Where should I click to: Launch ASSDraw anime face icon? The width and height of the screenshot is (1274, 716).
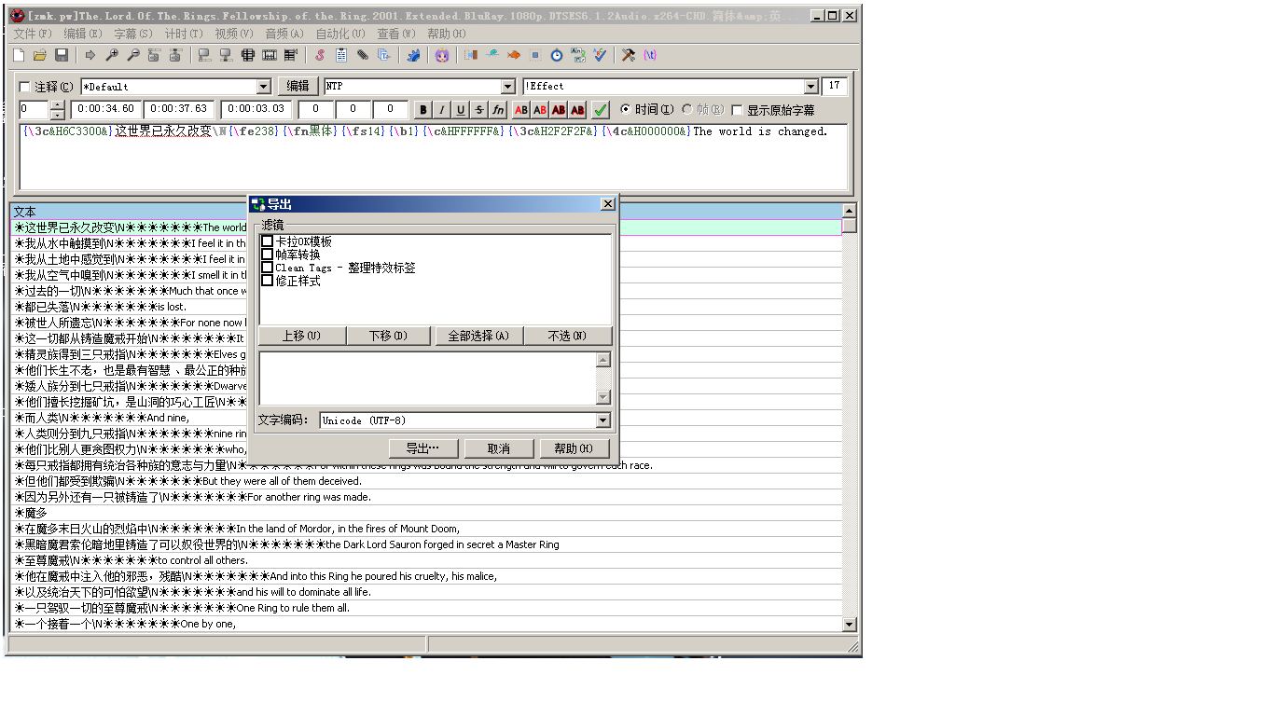(x=442, y=56)
